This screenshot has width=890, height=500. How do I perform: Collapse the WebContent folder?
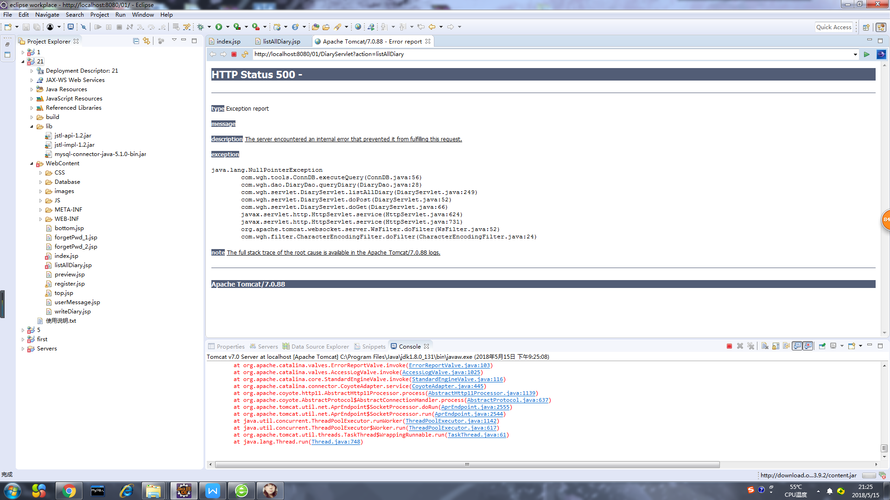pos(32,163)
